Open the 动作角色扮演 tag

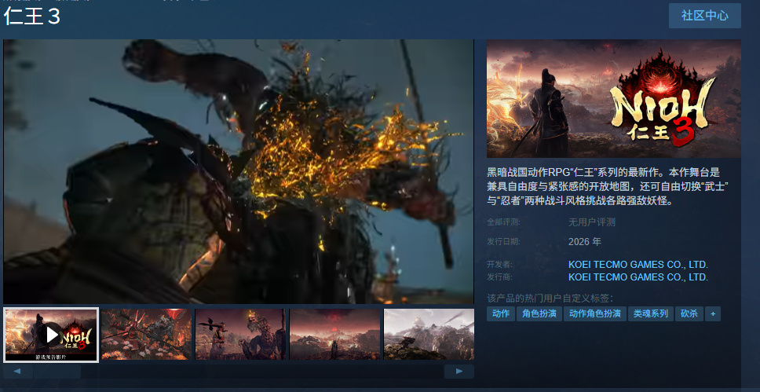click(595, 314)
